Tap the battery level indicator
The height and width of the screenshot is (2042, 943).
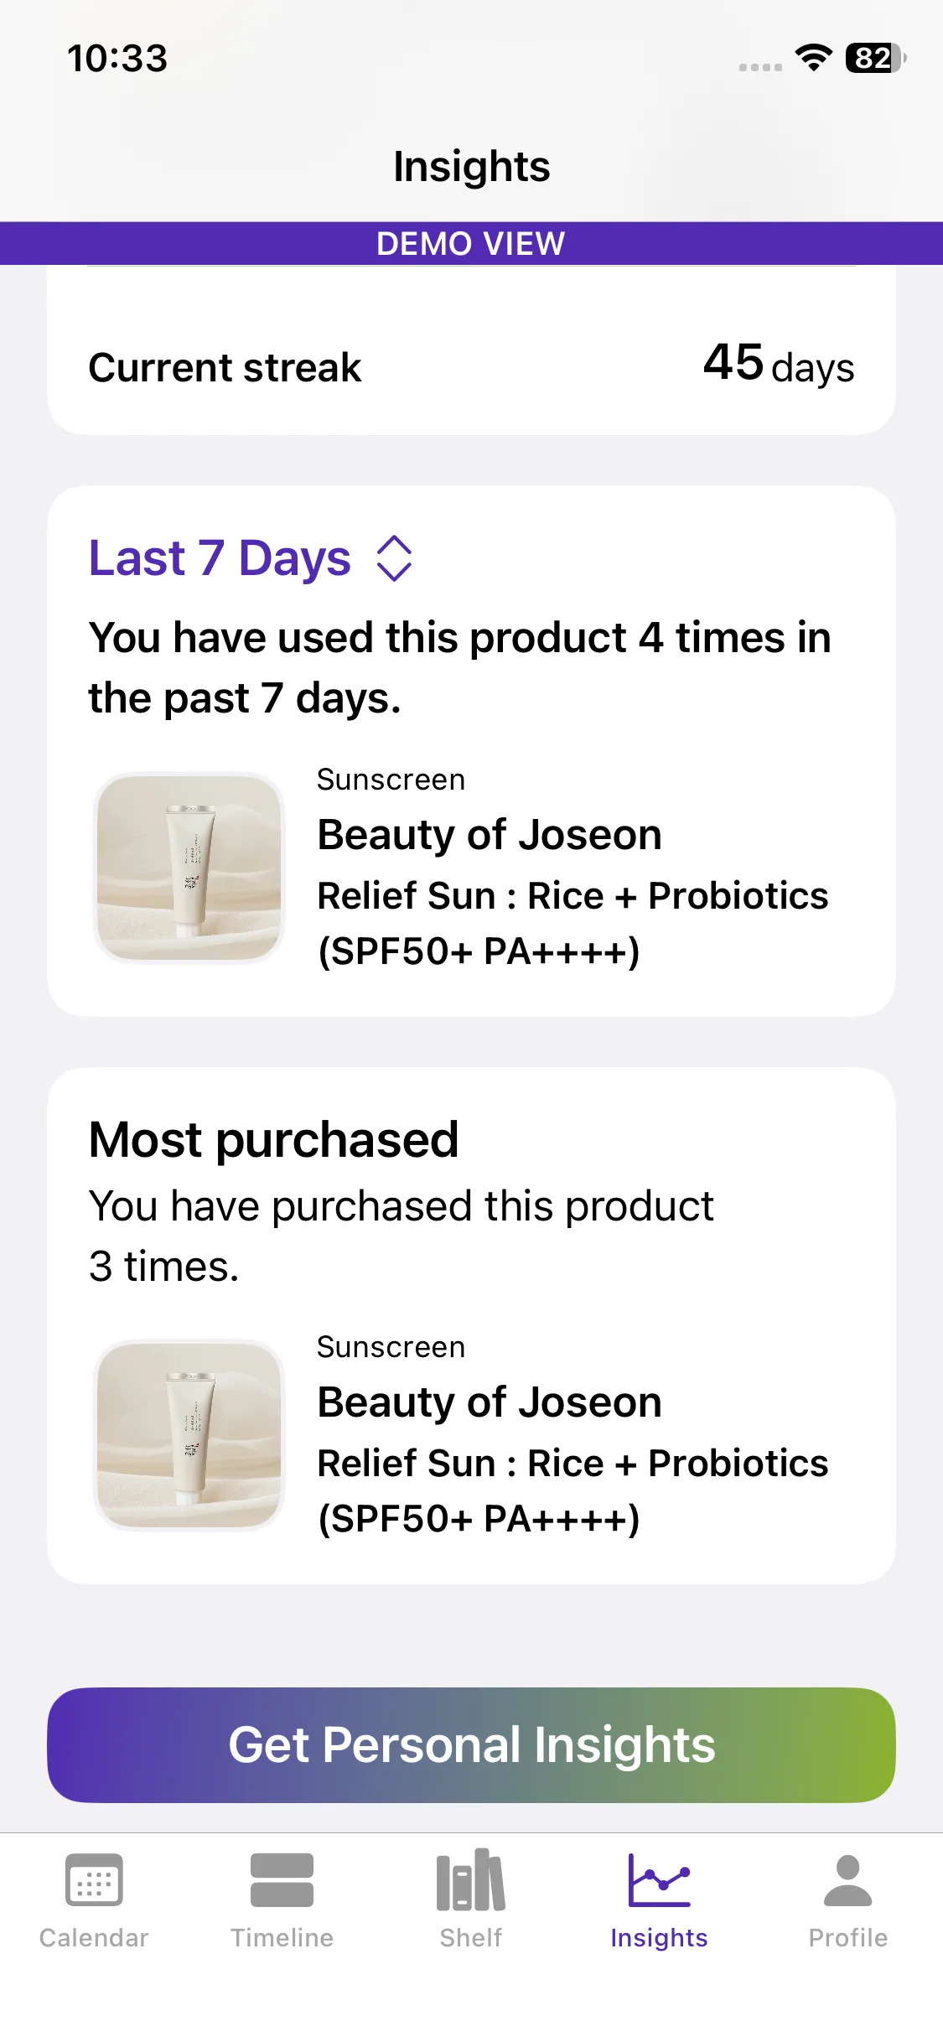(x=875, y=58)
